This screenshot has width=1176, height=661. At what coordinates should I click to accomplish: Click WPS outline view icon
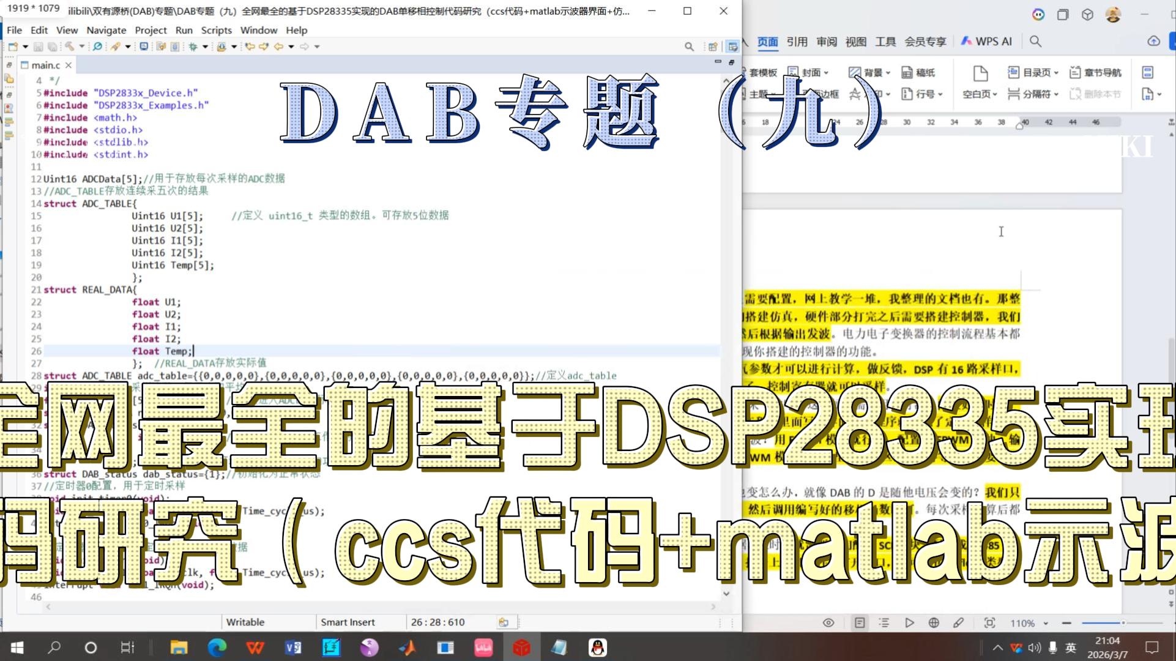pos(884,622)
